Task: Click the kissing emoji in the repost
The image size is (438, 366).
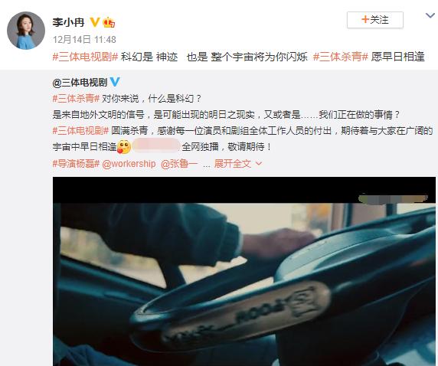Action: click(x=124, y=147)
